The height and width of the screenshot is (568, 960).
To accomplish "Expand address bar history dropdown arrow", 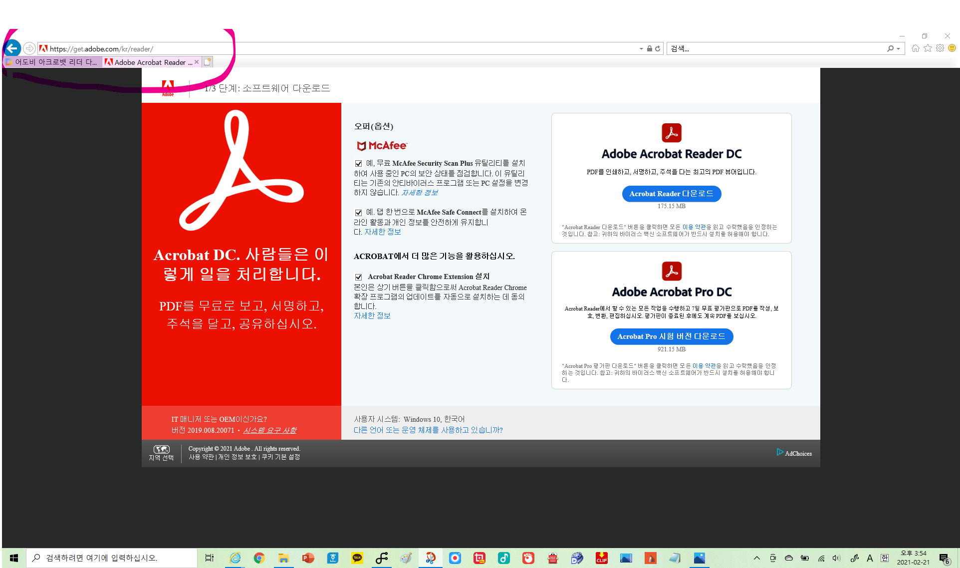I will 641,49.
